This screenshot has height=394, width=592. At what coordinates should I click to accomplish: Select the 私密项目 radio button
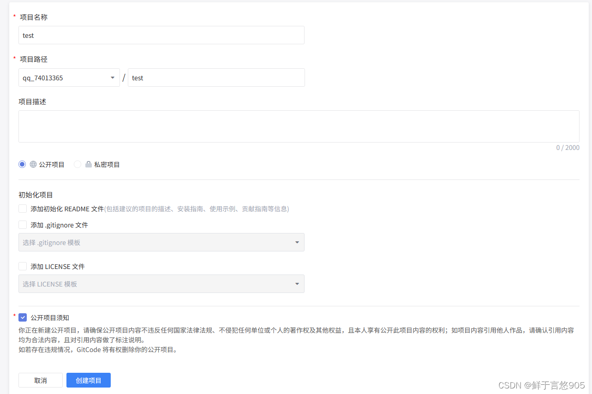point(78,164)
